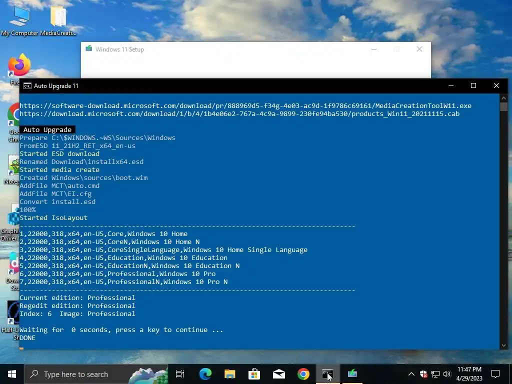512x384 pixels.
Task: Close the Auto Upgrade 11 console window
Action: click(x=496, y=86)
